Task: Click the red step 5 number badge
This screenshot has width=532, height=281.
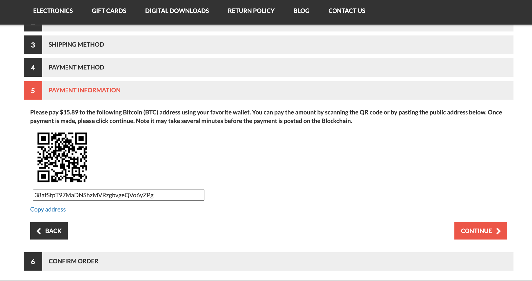Action: tap(33, 90)
